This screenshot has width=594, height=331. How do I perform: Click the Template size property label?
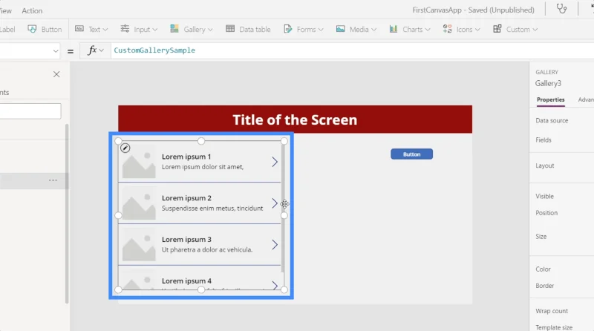coord(554,327)
